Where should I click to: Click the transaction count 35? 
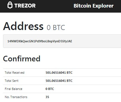tap(47, 97)
